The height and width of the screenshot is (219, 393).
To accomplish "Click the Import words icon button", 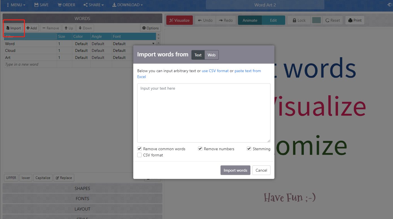I will [13, 28].
